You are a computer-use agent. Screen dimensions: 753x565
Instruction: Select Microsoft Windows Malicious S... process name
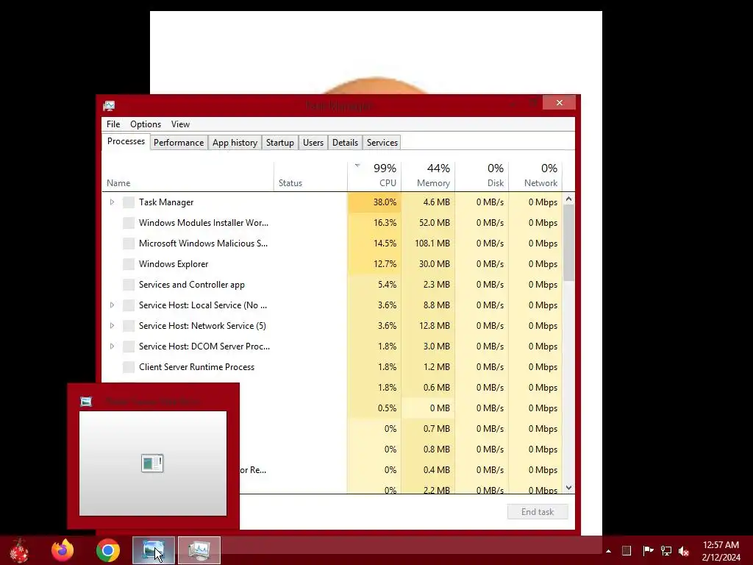pos(203,244)
